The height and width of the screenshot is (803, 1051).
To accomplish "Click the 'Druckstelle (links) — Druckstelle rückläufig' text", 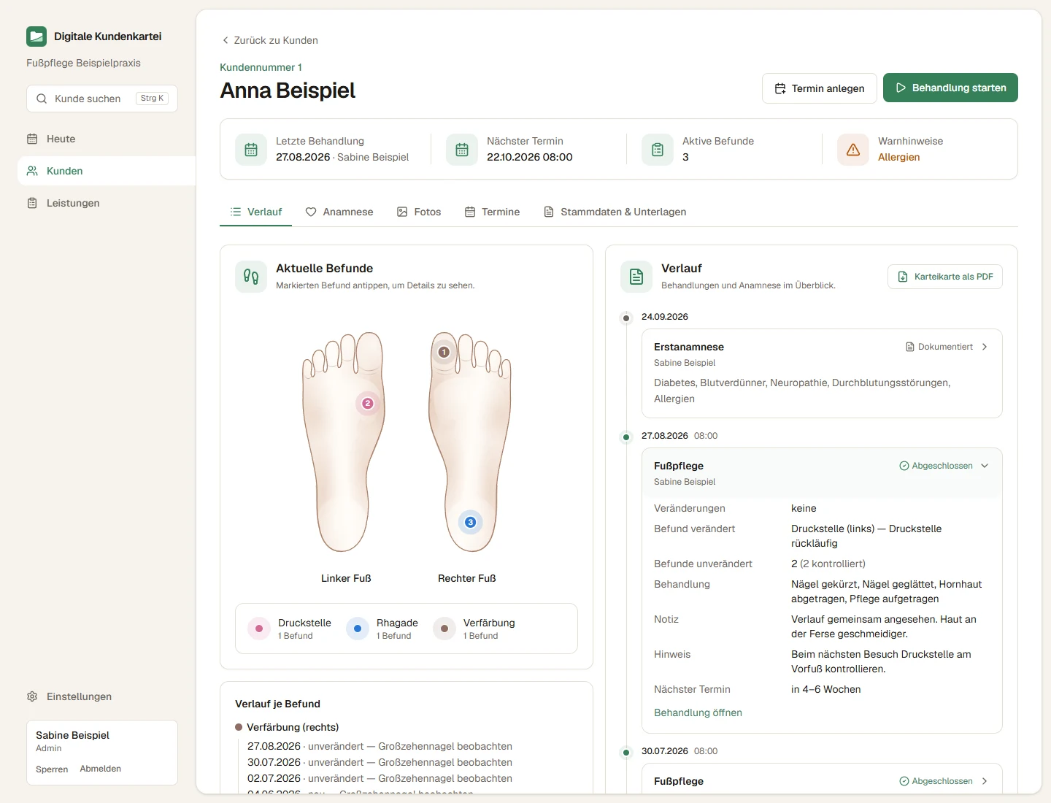I will (866, 536).
